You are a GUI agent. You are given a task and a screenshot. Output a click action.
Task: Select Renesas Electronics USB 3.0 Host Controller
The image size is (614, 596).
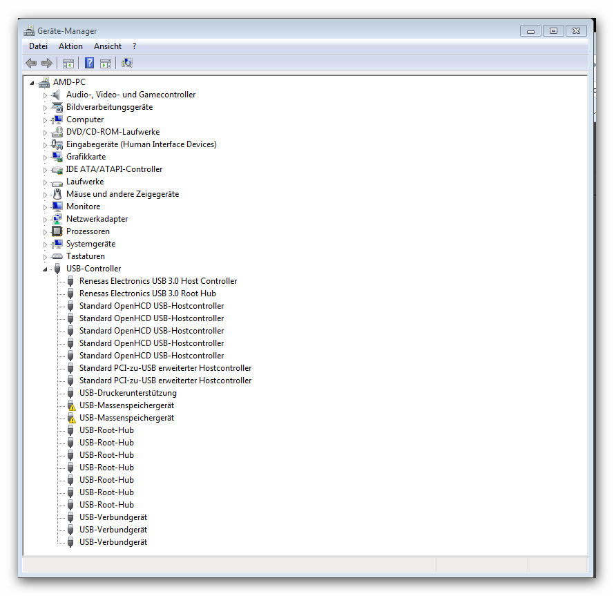pyautogui.click(x=158, y=281)
